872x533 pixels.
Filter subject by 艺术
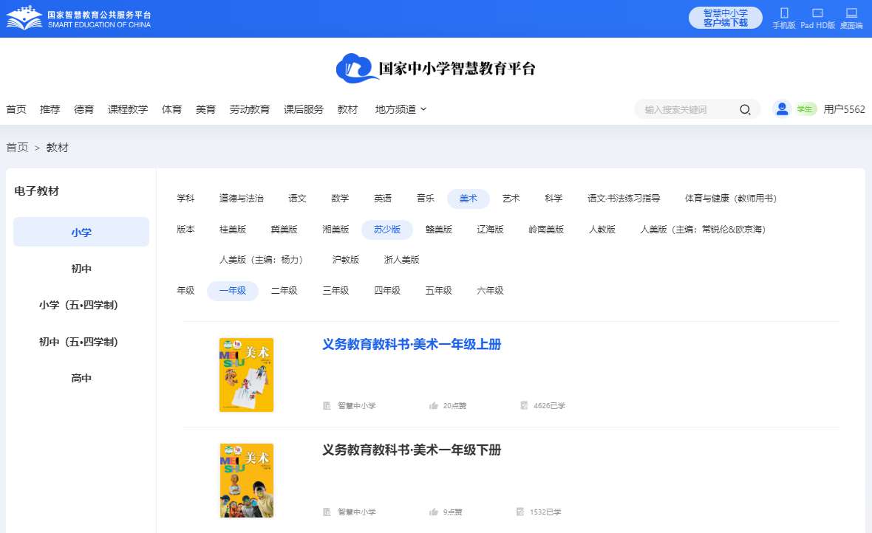pos(511,199)
